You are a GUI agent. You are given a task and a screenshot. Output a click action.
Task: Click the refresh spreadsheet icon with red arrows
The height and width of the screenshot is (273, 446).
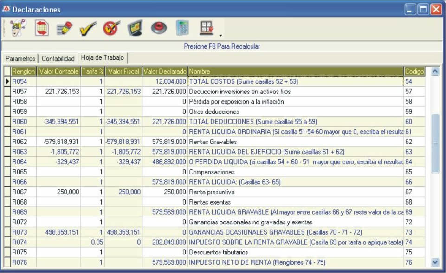[x=42, y=28]
